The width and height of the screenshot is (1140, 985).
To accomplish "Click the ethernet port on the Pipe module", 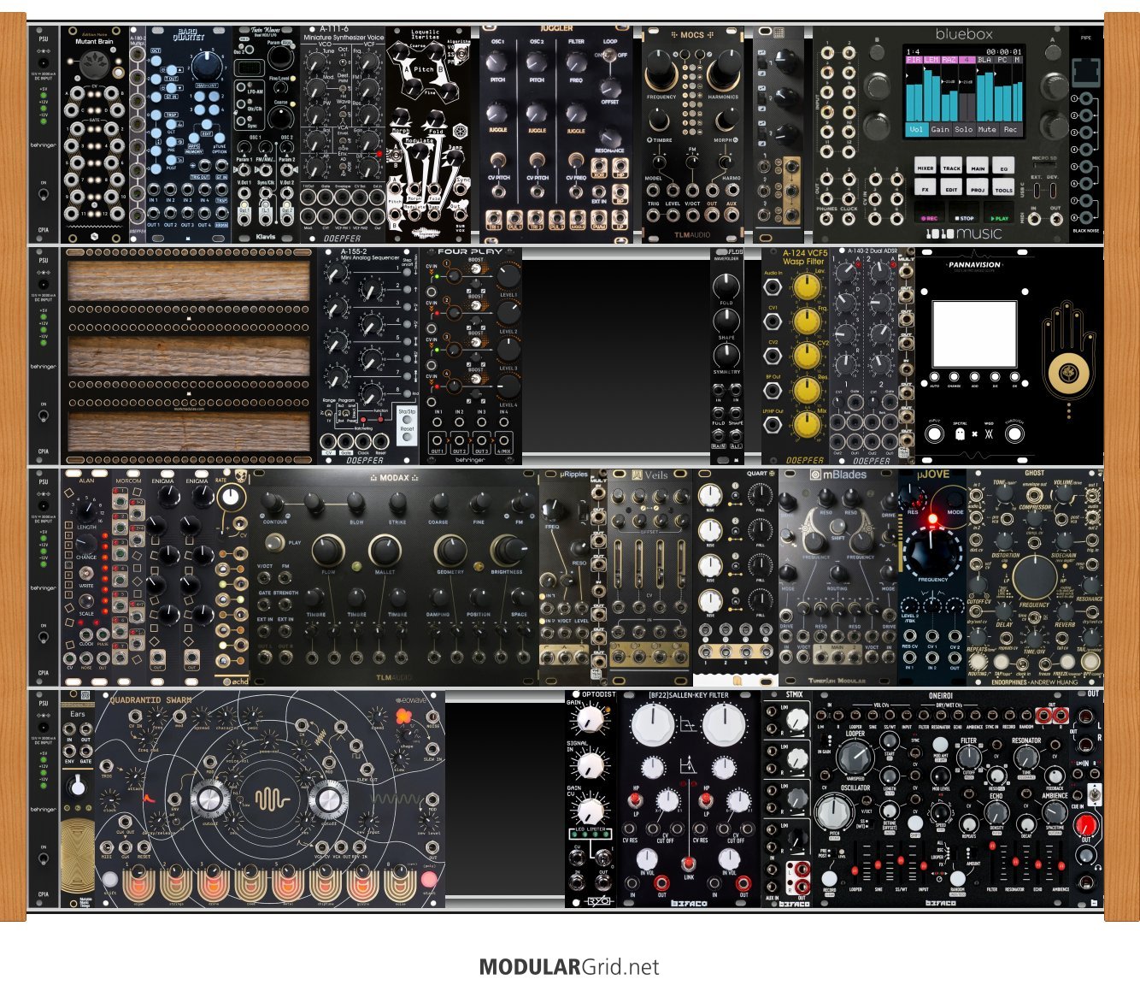I will pos(1085,73).
